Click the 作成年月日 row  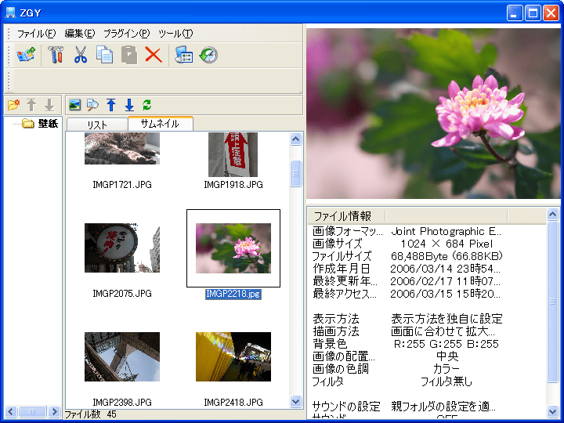407,269
